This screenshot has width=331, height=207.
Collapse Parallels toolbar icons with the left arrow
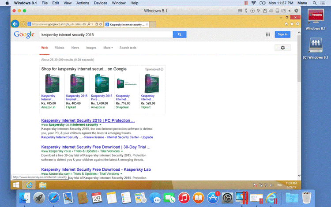[x=290, y=11]
